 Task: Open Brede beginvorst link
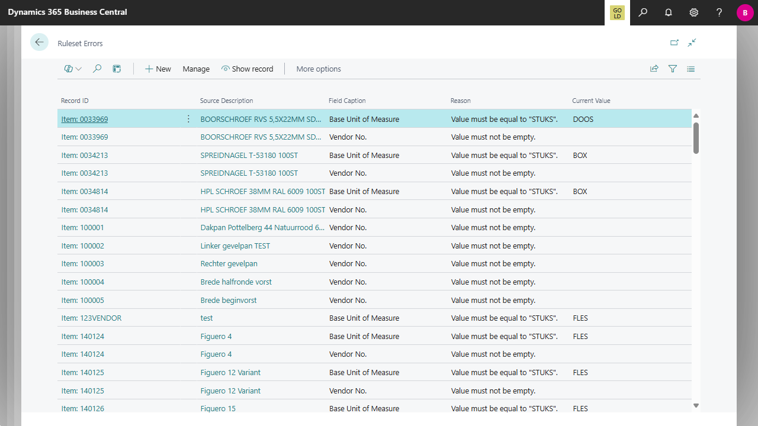pyautogui.click(x=229, y=300)
